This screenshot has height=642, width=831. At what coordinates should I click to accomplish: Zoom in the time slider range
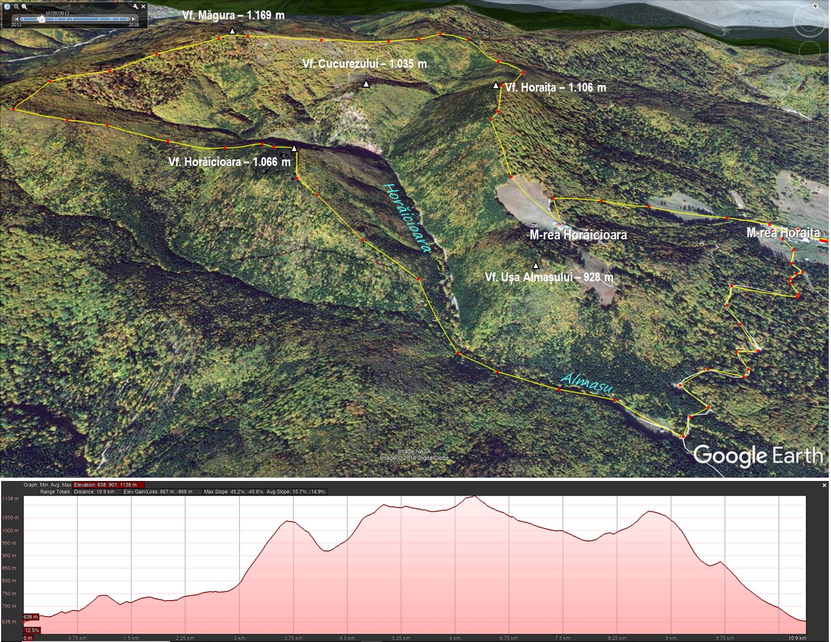point(25,7)
